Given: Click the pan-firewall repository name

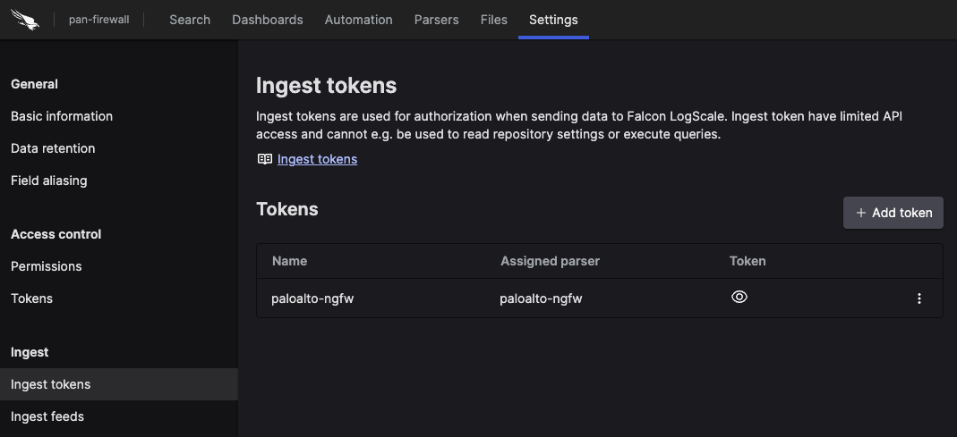Looking at the screenshot, I should click(x=98, y=20).
